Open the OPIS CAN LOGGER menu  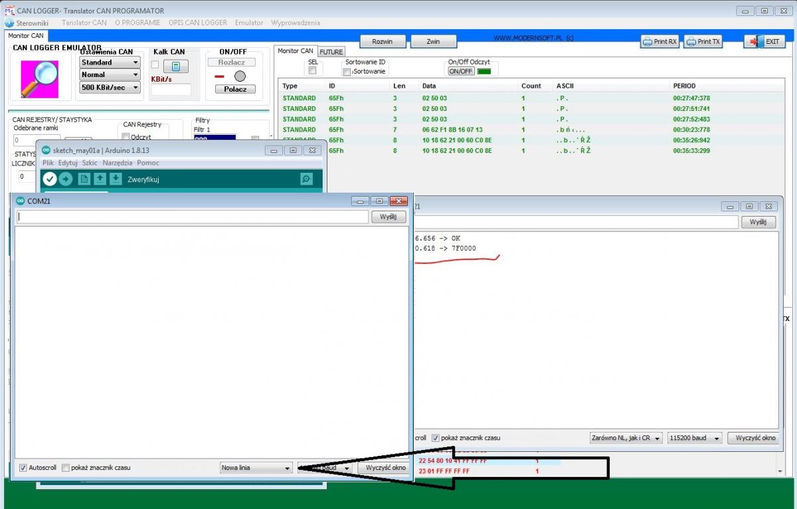(199, 23)
